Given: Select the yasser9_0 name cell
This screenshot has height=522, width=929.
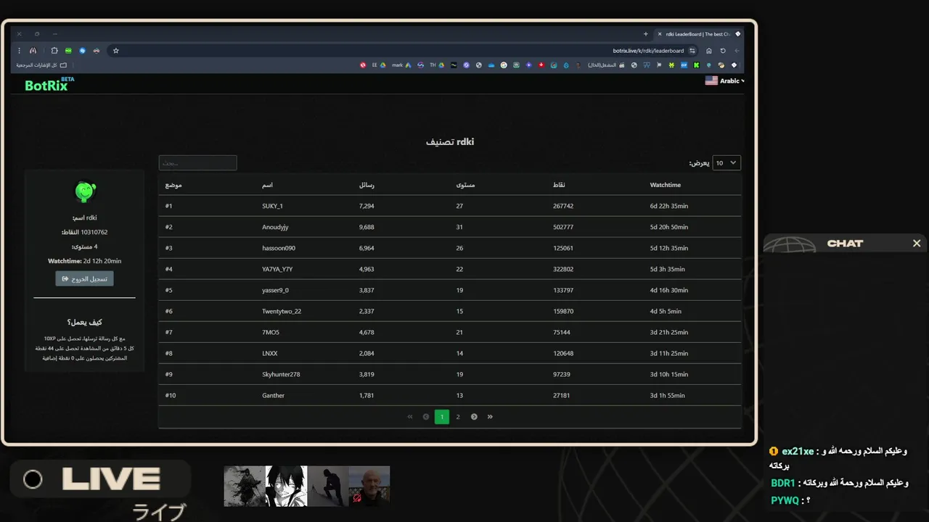Looking at the screenshot, I should pyautogui.click(x=275, y=290).
